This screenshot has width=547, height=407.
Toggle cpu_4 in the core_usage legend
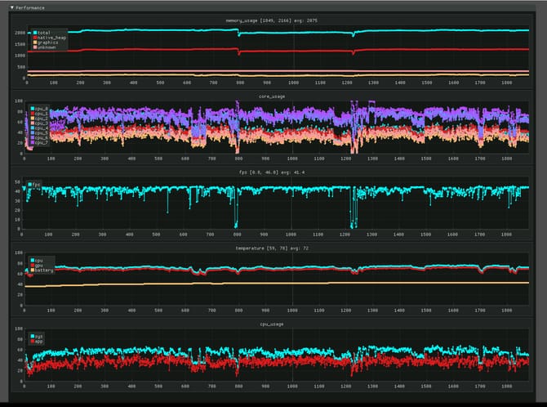point(39,128)
